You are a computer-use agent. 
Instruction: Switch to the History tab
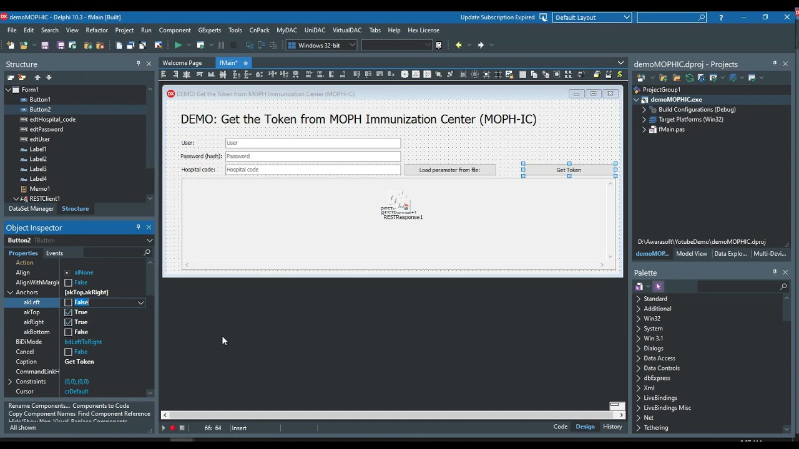(612, 427)
